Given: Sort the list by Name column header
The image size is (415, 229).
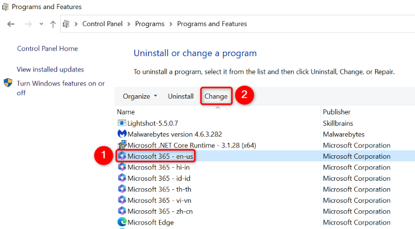Looking at the screenshot, I should click(x=126, y=112).
